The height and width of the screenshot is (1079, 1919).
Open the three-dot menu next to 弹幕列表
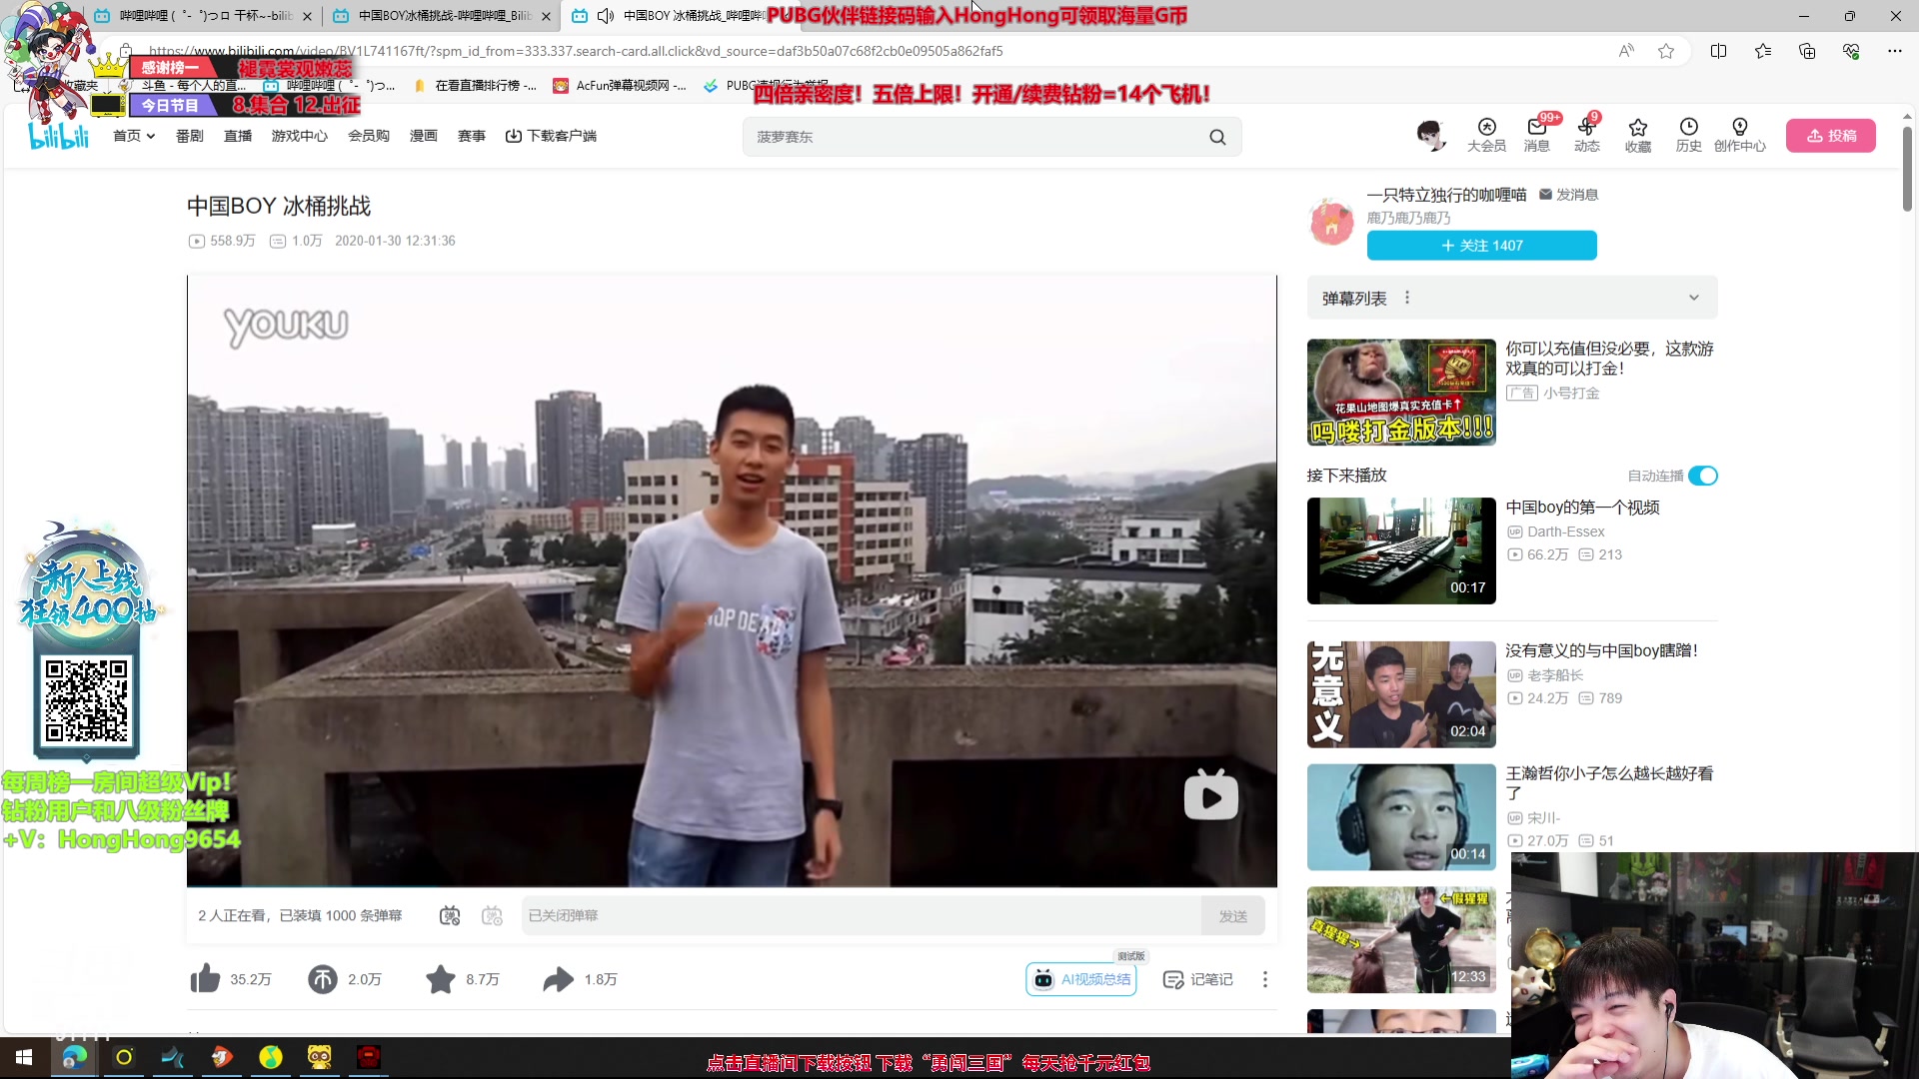1407,297
